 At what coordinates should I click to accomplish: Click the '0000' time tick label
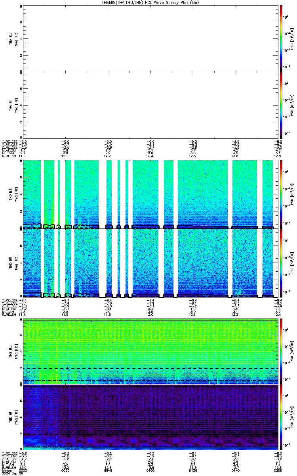(x=23, y=471)
